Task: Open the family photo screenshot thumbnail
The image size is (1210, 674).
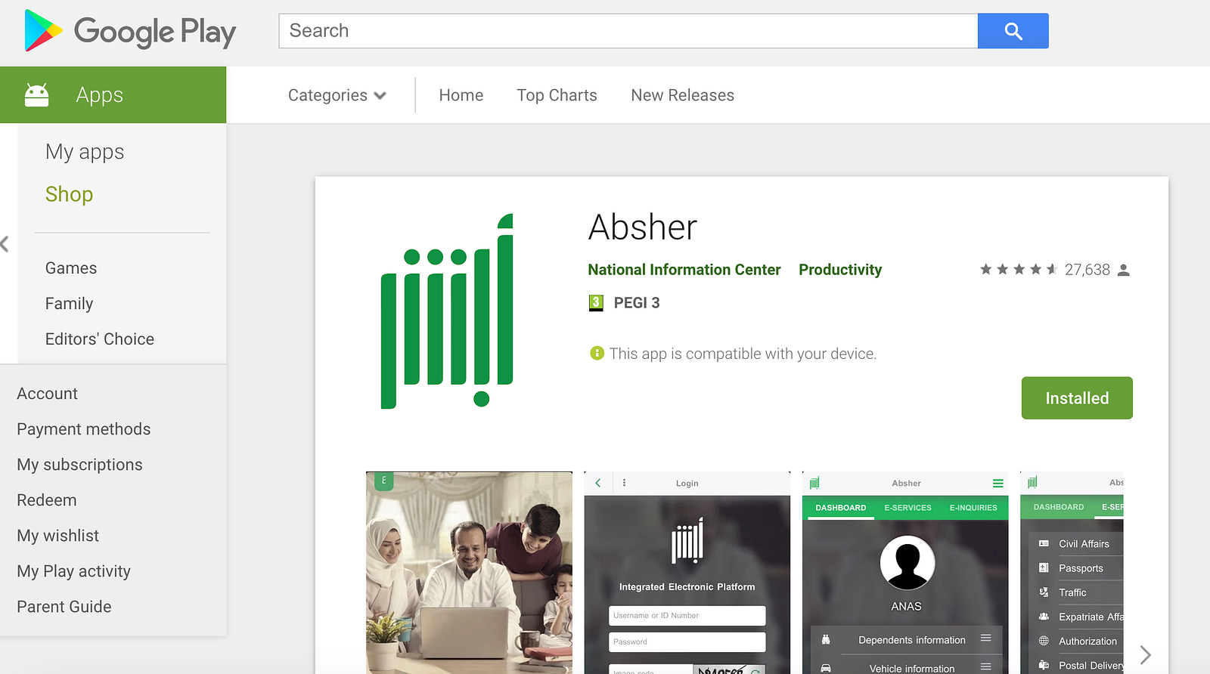Action: point(469,573)
